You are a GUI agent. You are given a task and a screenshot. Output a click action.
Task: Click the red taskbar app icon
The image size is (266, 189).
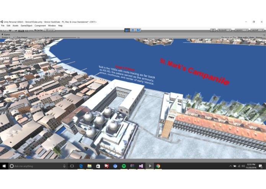pos(106,166)
